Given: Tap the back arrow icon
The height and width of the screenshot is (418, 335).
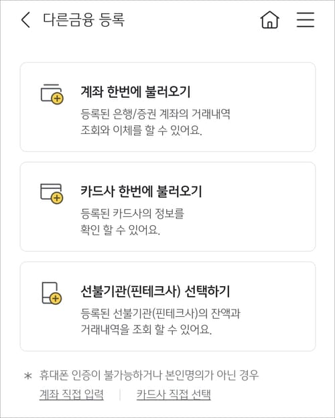Looking at the screenshot, I should (x=25, y=19).
